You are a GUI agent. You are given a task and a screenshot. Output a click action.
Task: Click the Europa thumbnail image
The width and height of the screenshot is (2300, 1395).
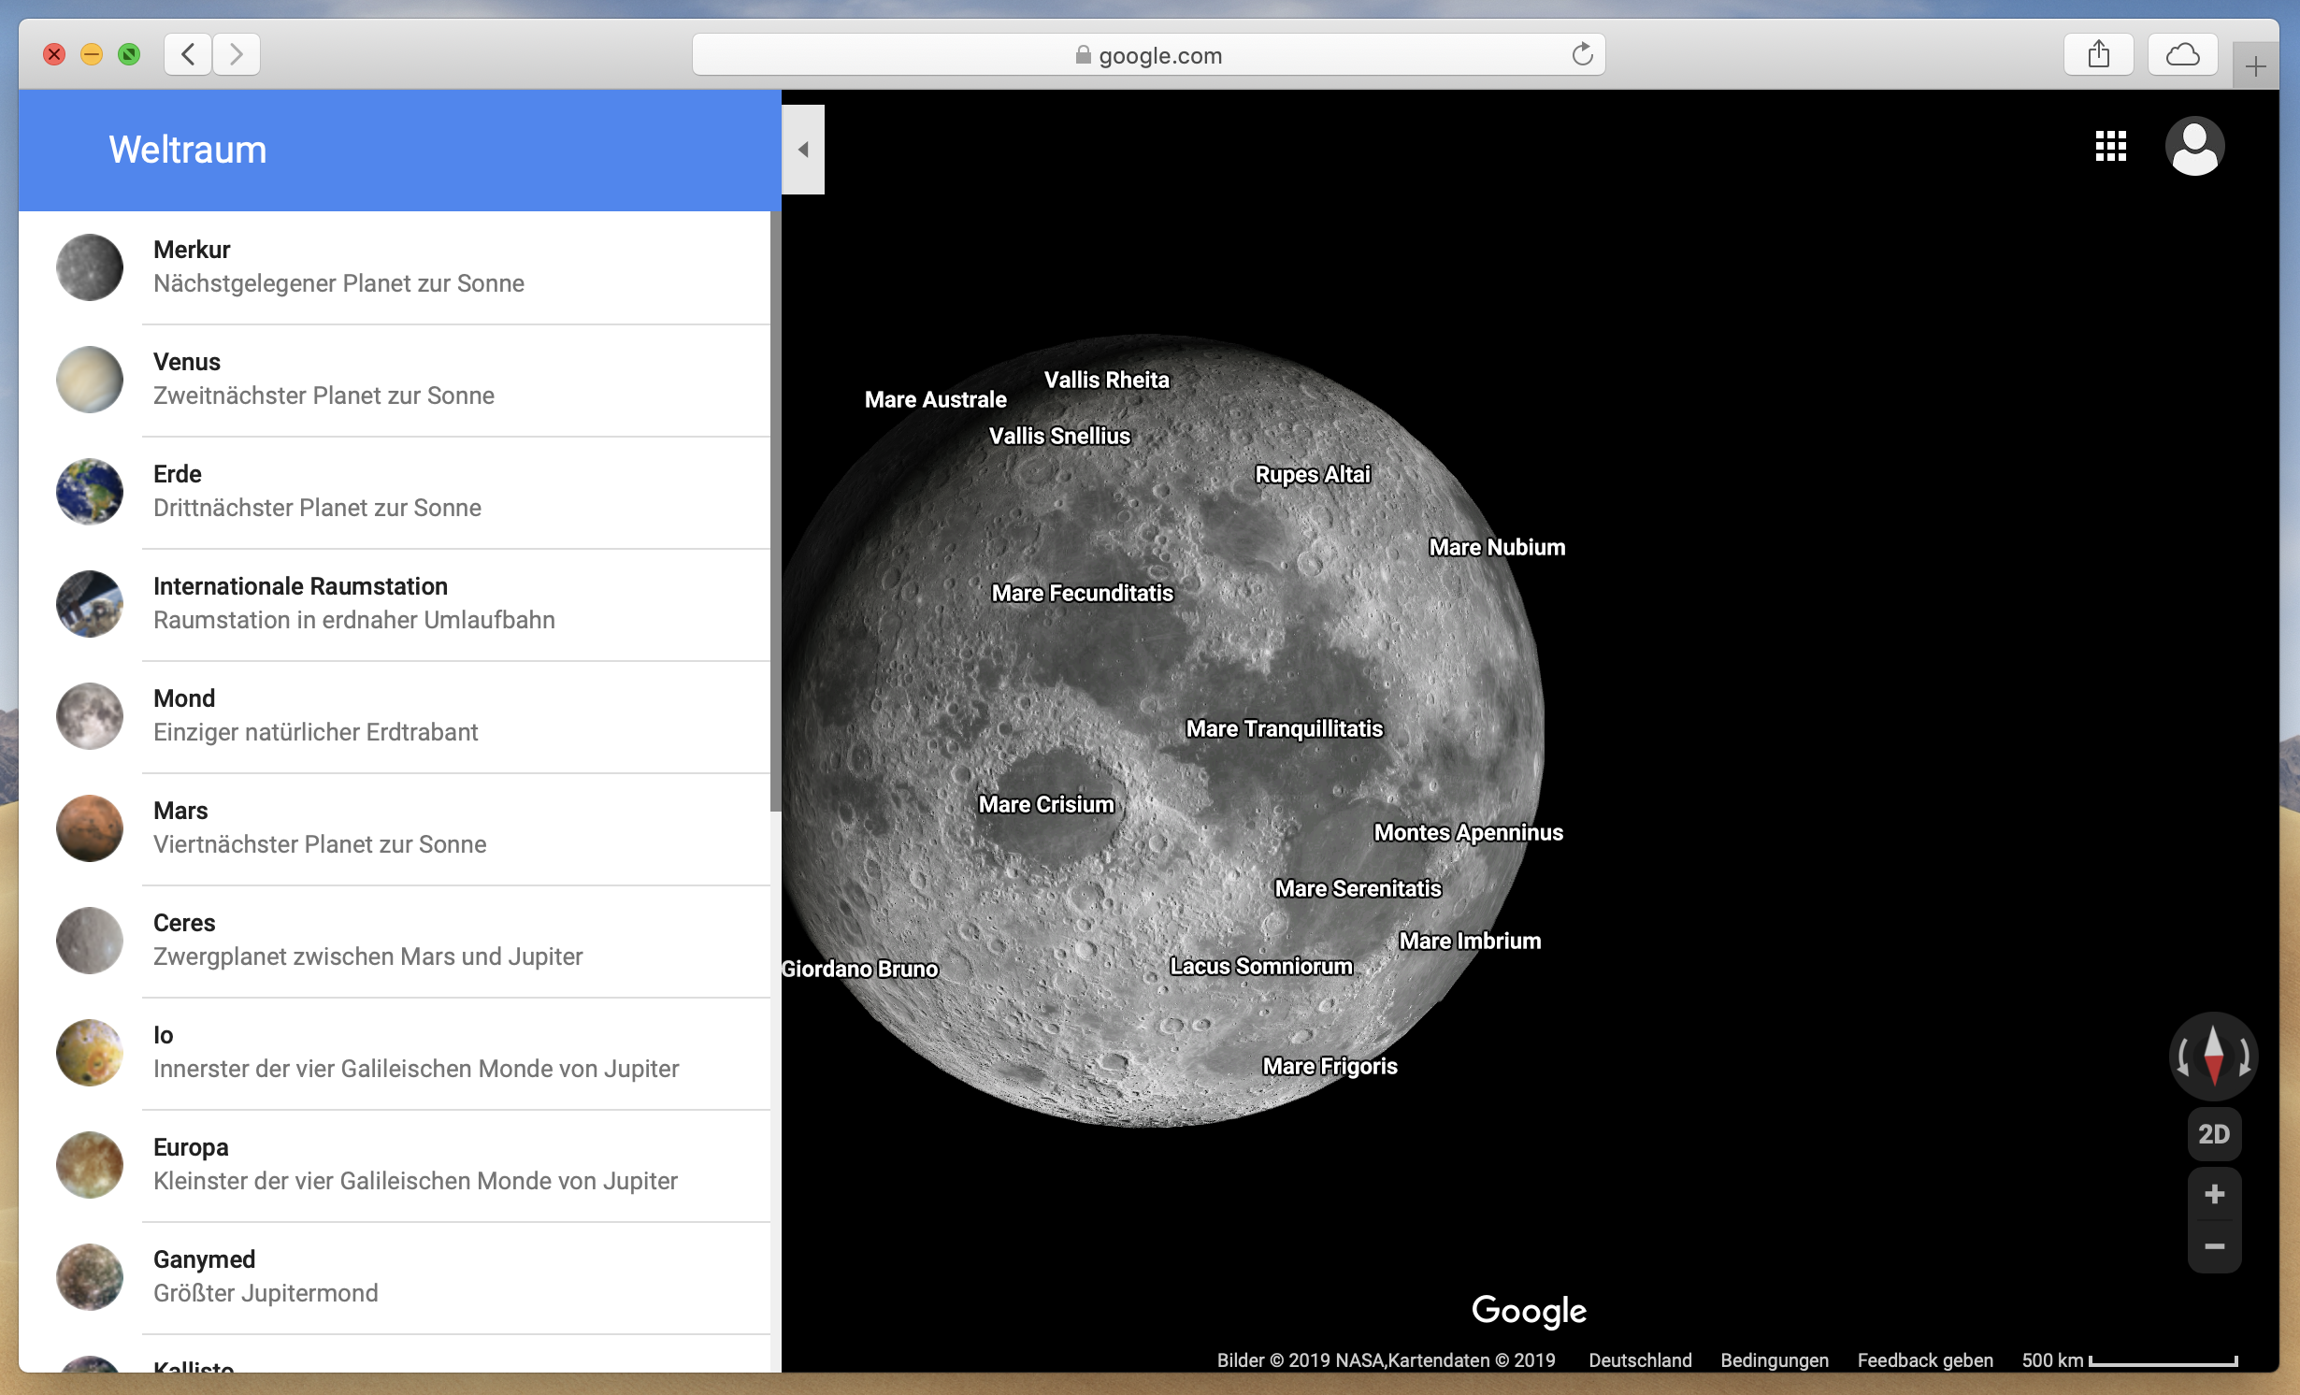[x=90, y=1165]
